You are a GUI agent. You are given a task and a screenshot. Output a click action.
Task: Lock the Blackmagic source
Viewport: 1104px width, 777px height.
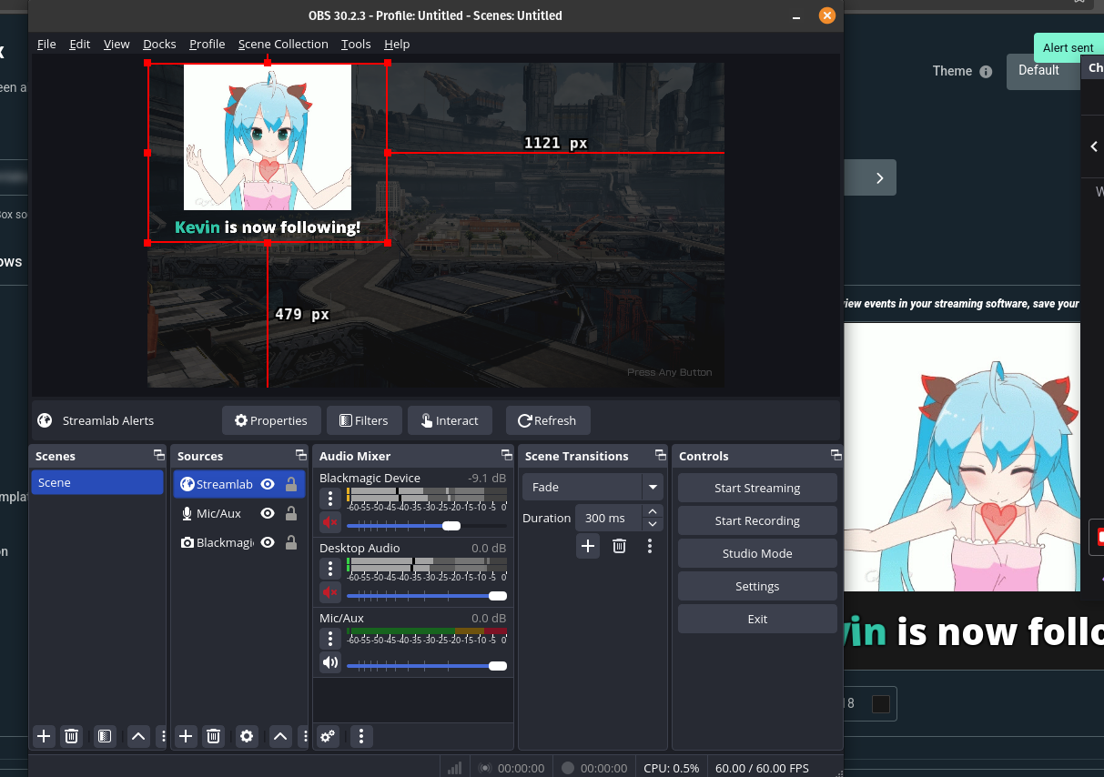pos(291,542)
